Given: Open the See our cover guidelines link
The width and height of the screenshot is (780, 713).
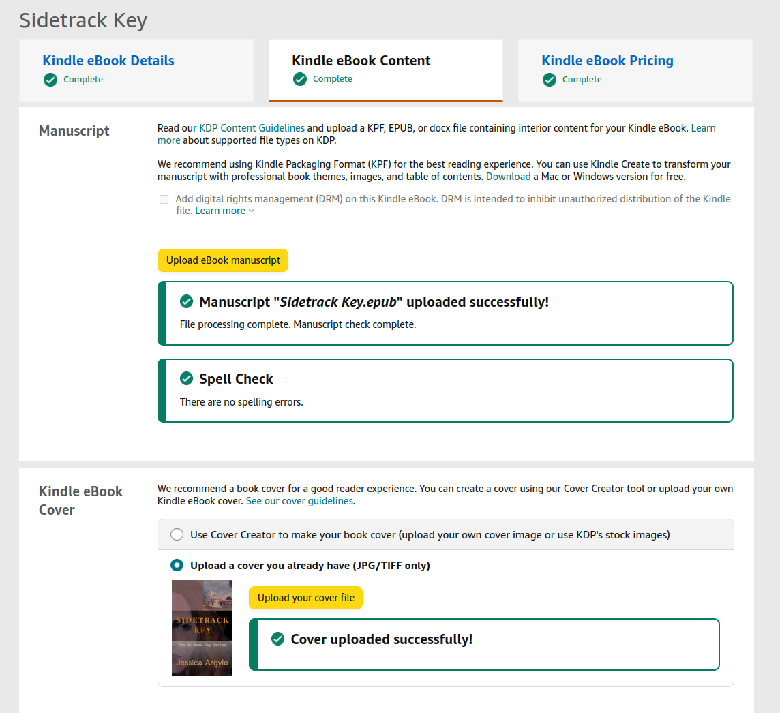Looking at the screenshot, I should click(299, 501).
